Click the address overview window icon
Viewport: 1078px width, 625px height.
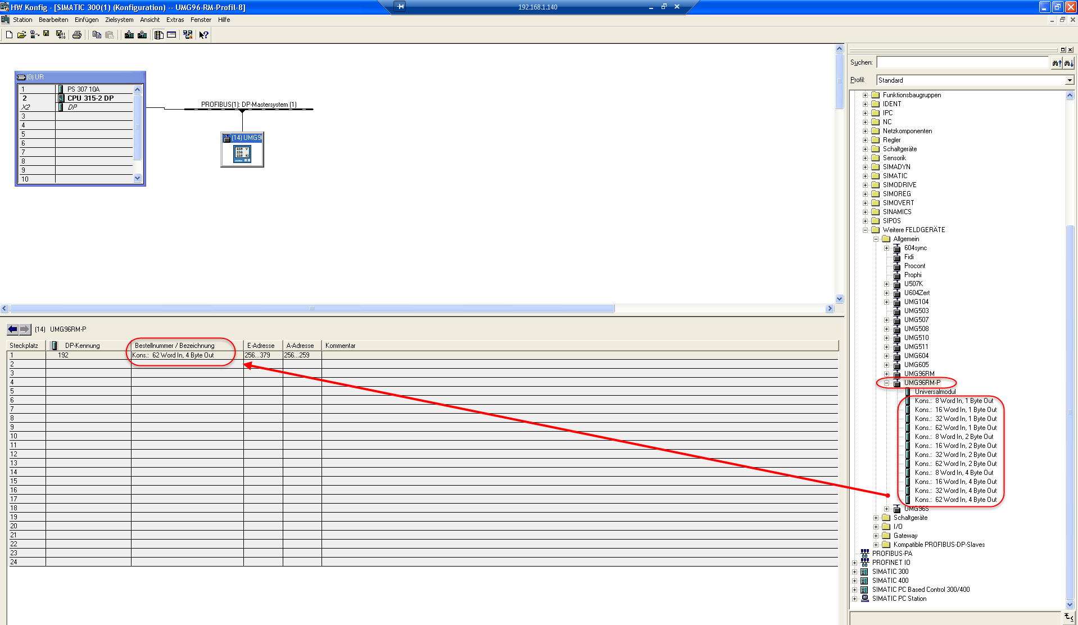pos(171,35)
